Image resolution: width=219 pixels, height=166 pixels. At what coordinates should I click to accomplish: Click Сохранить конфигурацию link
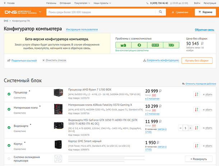pyautogui.click(x=163, y=60)
